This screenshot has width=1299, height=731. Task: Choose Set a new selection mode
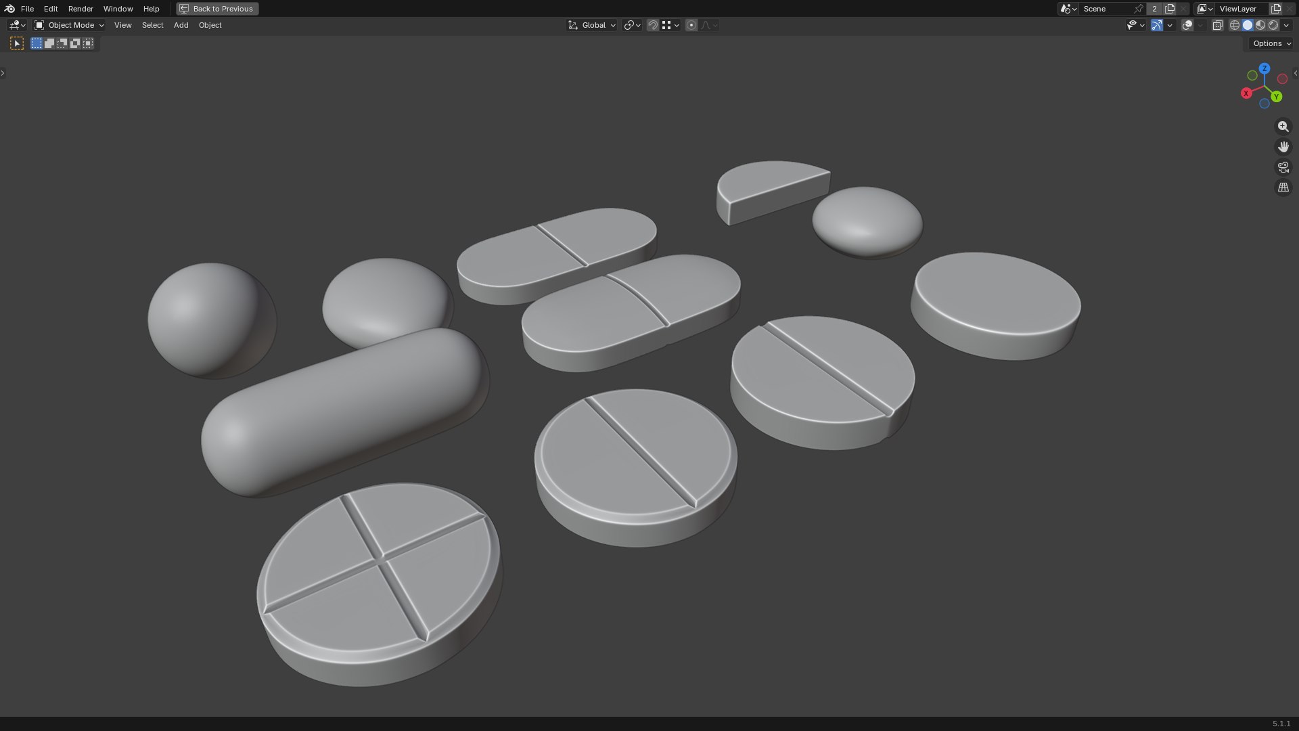point(37,43)
